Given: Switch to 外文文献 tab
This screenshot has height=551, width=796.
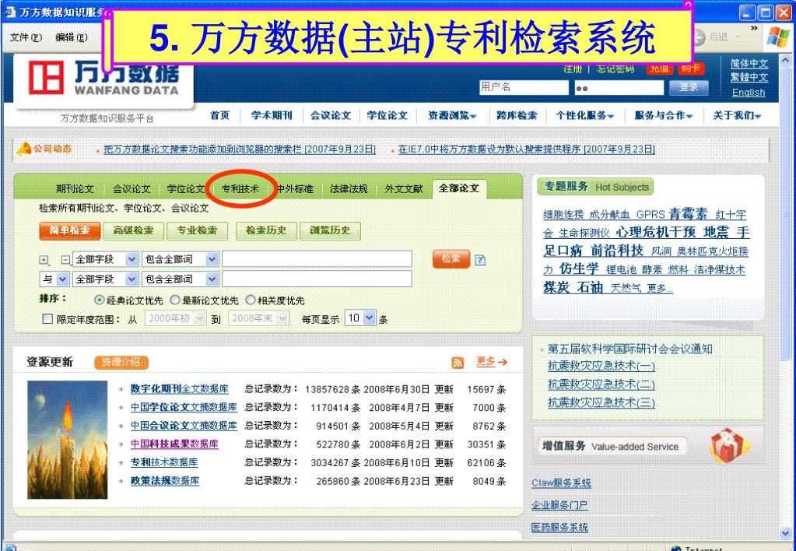Looking at the screenshot, I should point(404,189).
